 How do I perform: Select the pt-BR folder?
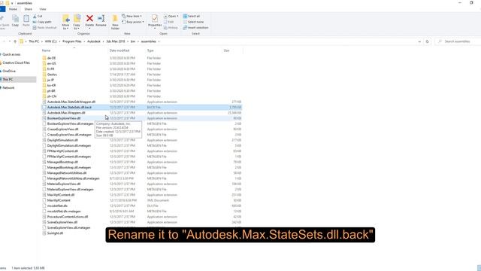pos(51,91)
